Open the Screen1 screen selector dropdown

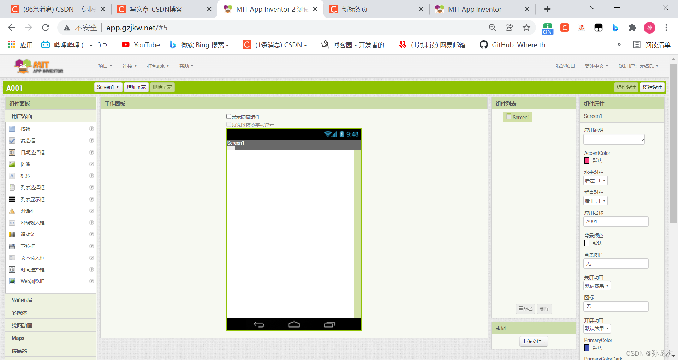(x=108, y=87)
